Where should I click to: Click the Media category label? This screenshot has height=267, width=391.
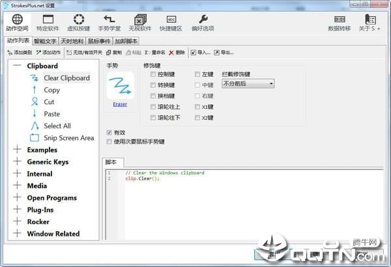[x=37, y=186]
